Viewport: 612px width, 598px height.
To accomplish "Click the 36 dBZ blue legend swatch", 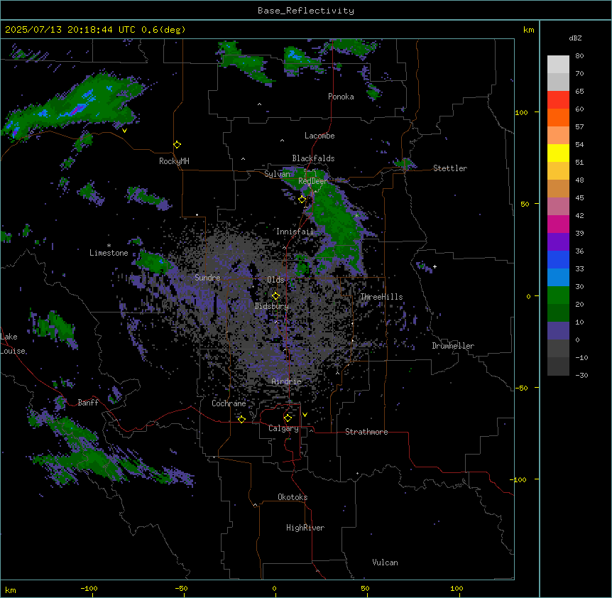I will click(558, 259).
